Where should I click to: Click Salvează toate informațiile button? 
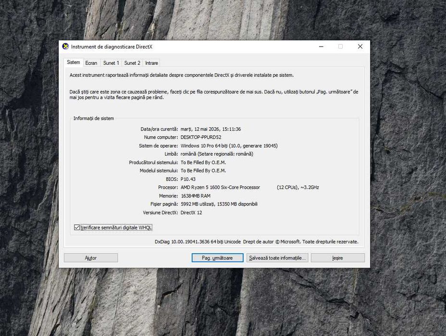click(x=277, y=258)
